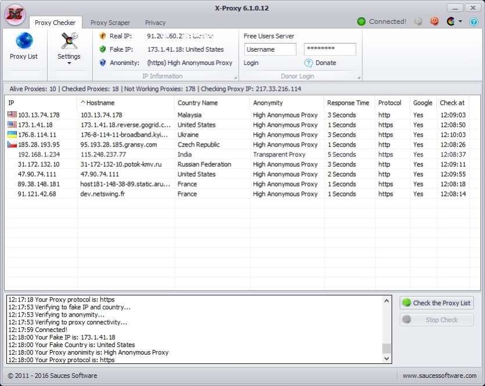The width and height of the screenshot is (485, 386).
Task: Sort by Response Time column header
Action: click(349, 103)
